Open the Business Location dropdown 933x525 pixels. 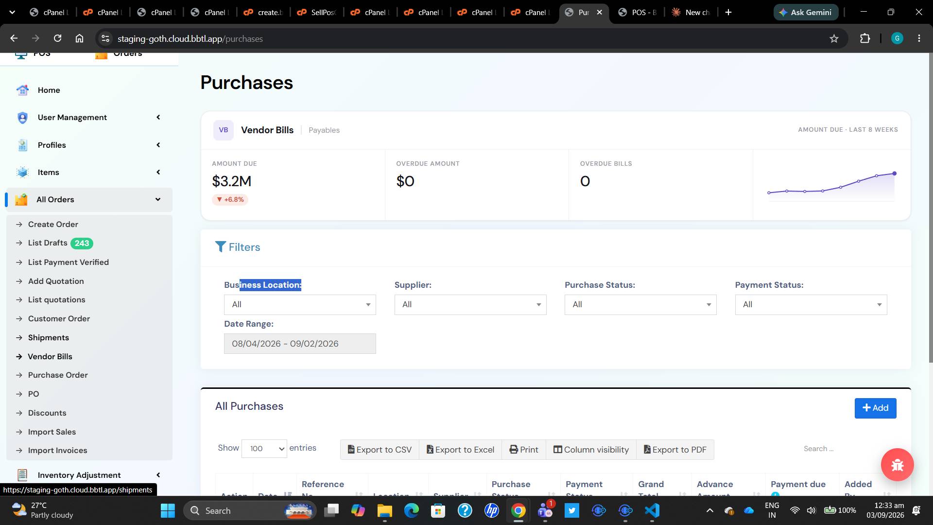click(x=300, y=305)
